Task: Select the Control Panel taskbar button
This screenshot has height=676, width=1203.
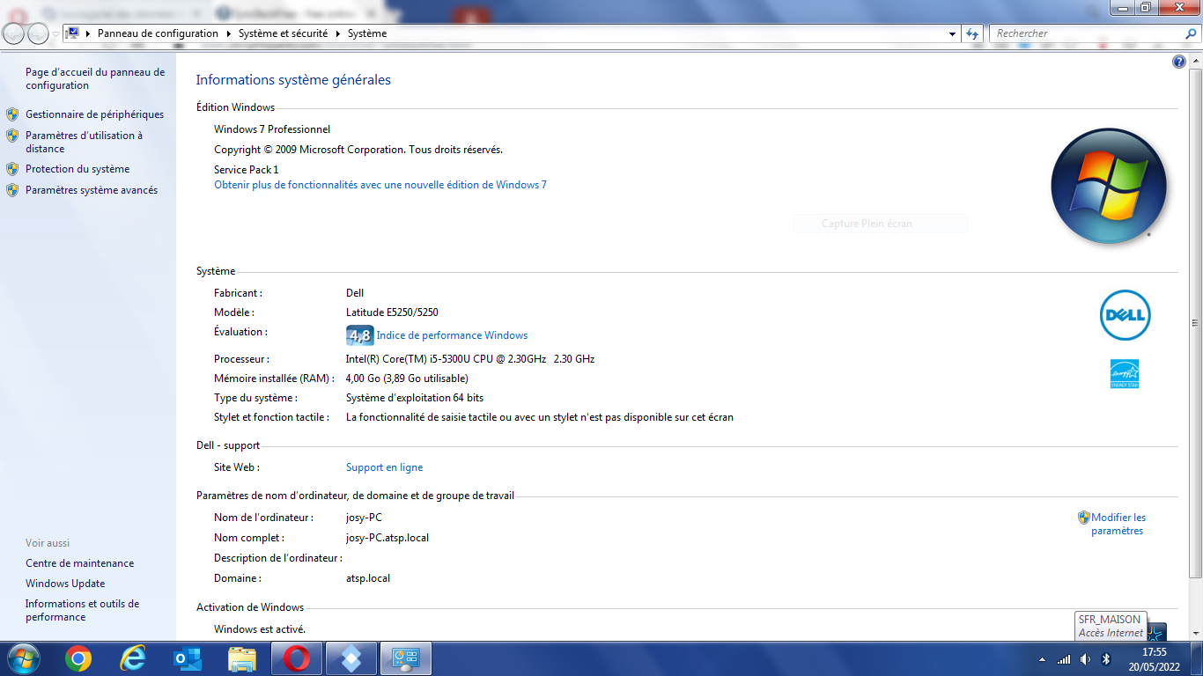Action: tap(406, 658)
